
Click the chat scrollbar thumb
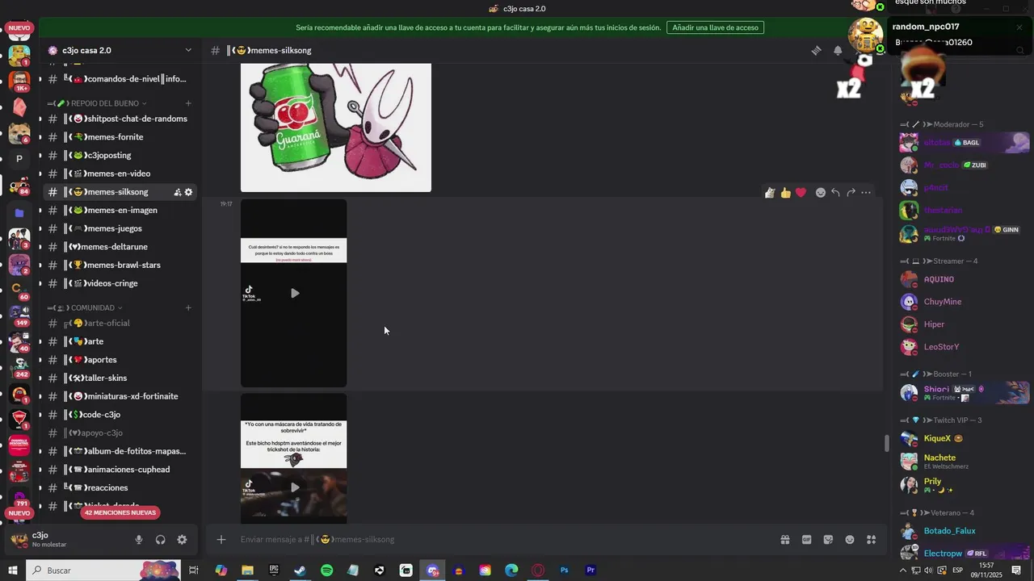click(887, 443)
